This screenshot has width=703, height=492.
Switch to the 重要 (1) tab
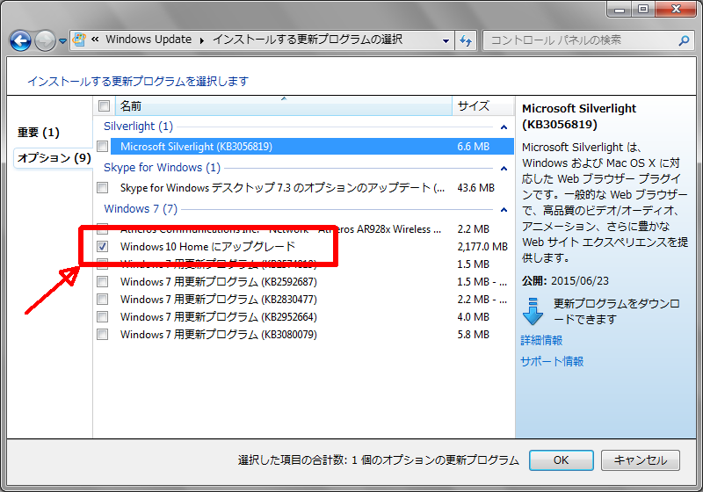click(x=39, y=132)
